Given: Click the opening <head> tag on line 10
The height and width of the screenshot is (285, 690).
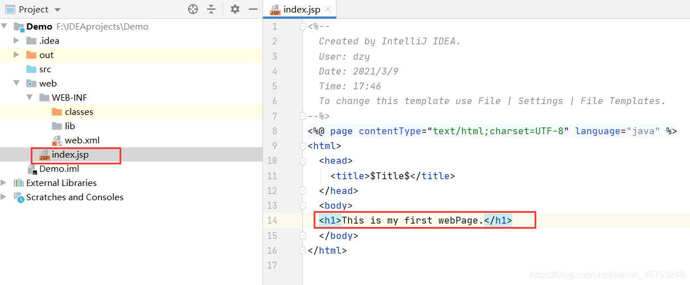Looking at the screenshot, I should pyautogui.click(x=336, y=160).
